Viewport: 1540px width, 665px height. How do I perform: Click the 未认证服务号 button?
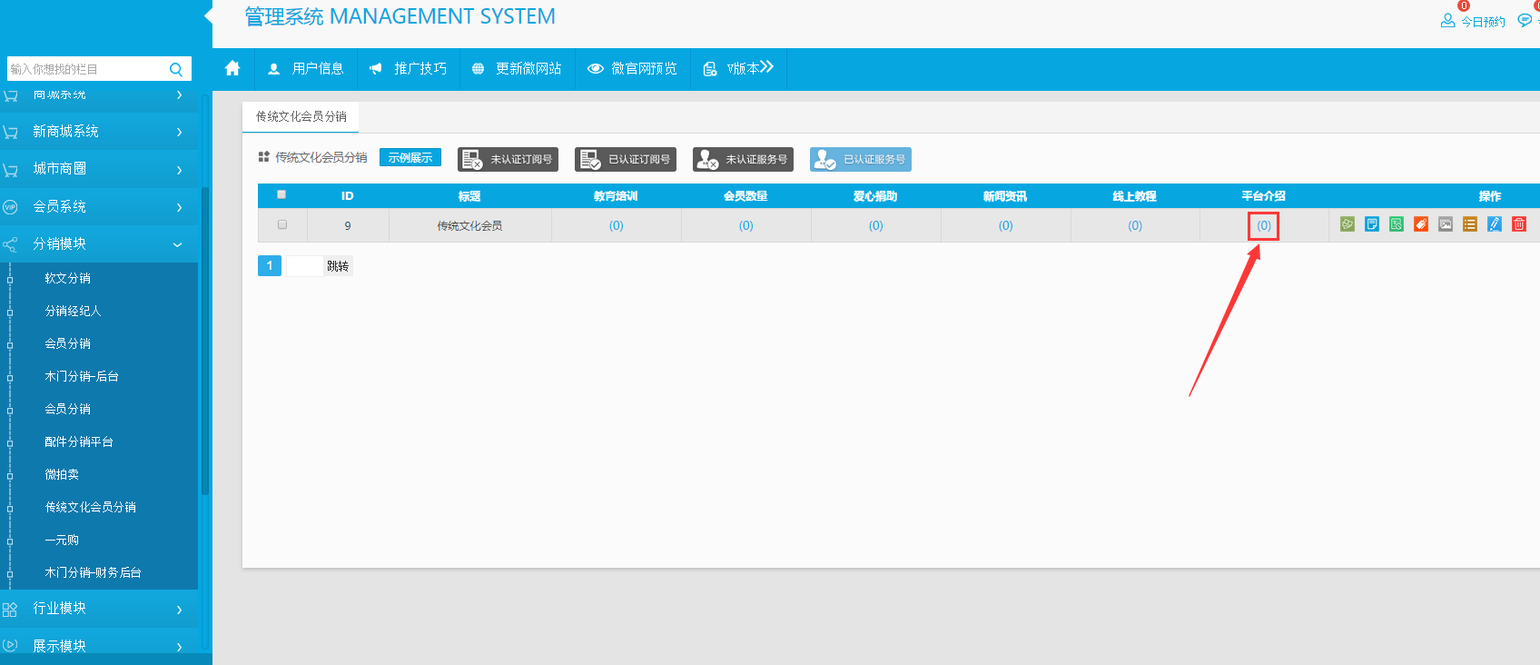click(744, 159)
